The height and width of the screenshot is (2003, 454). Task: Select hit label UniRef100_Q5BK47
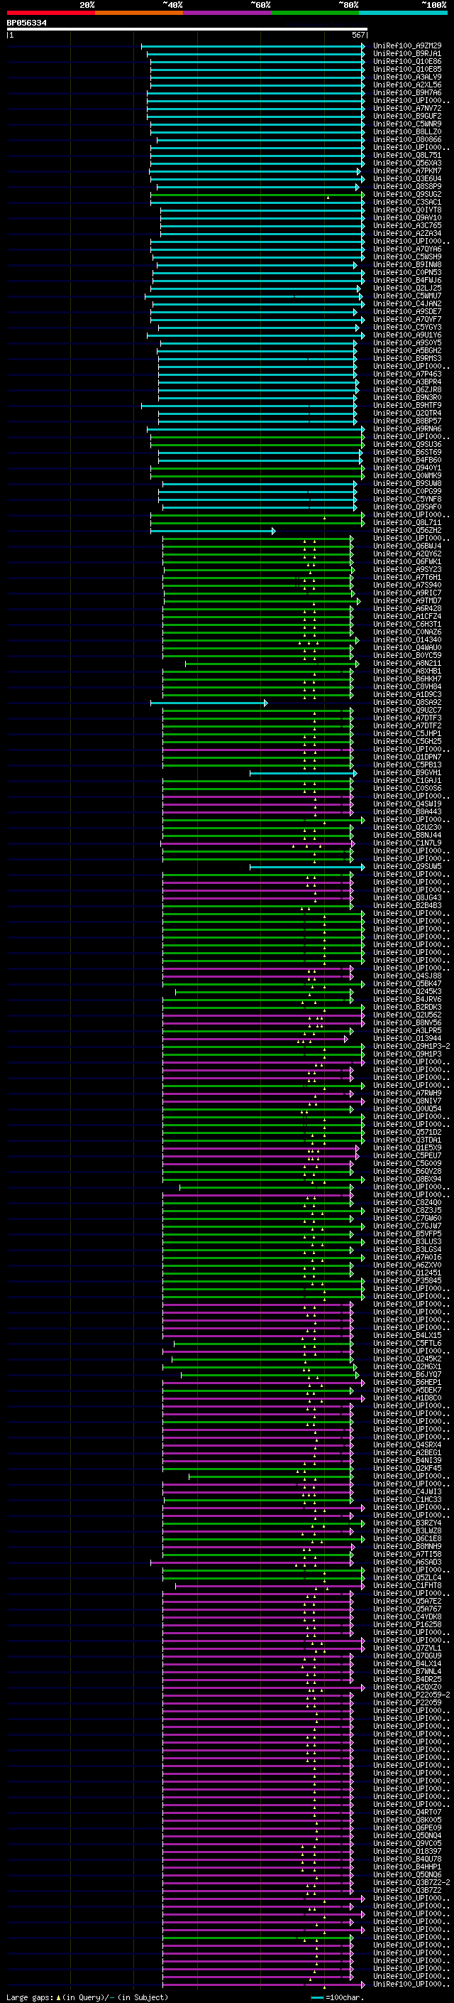(x=407, y=983)
